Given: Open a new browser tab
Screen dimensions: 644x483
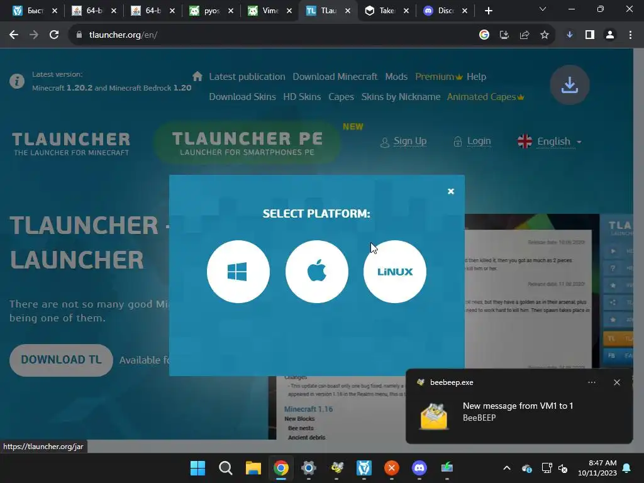Looking at the screenshot, I should (x=488, y=11).
